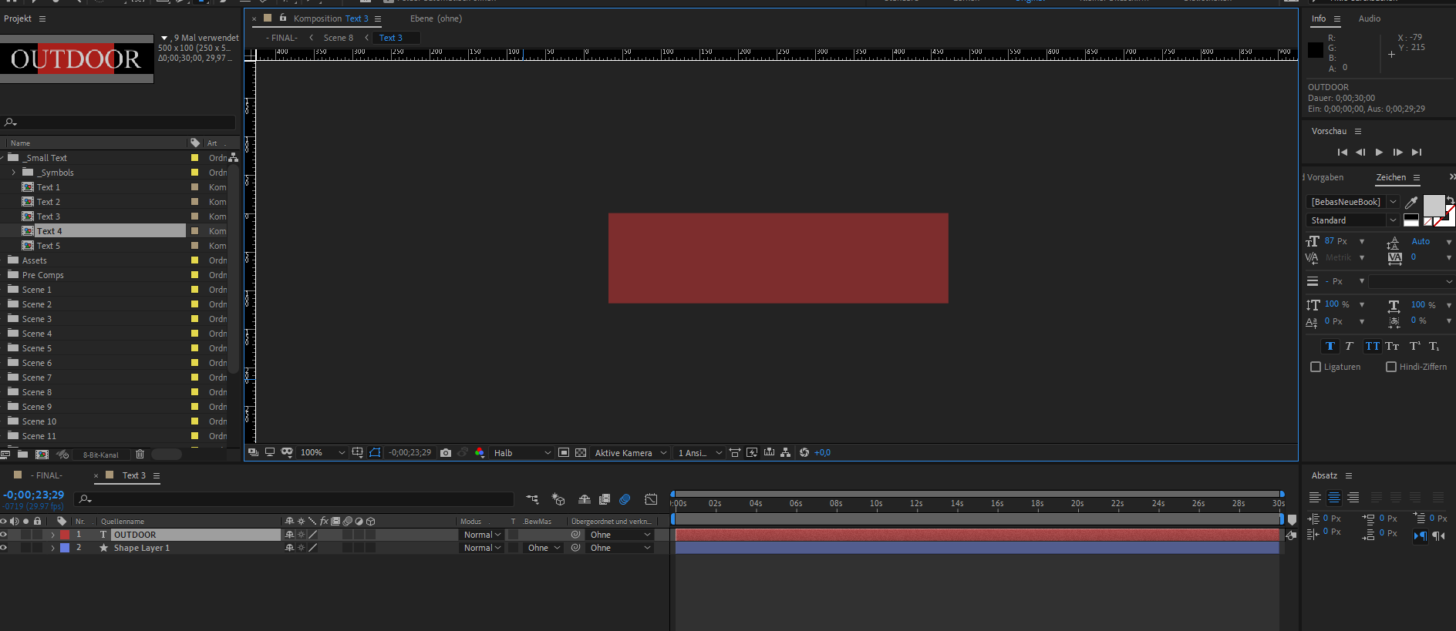Toggle Faux Bold text style

[x=1330, y=347]
